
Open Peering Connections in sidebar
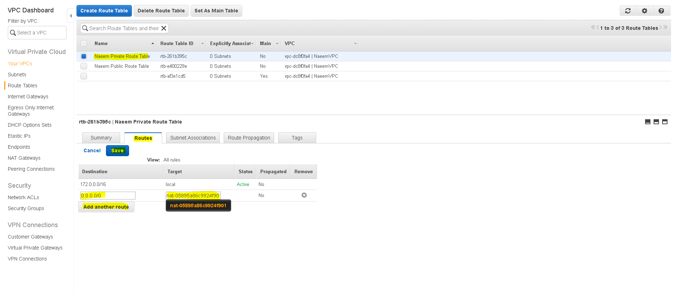pyautogui.click(x=31, y=169)
